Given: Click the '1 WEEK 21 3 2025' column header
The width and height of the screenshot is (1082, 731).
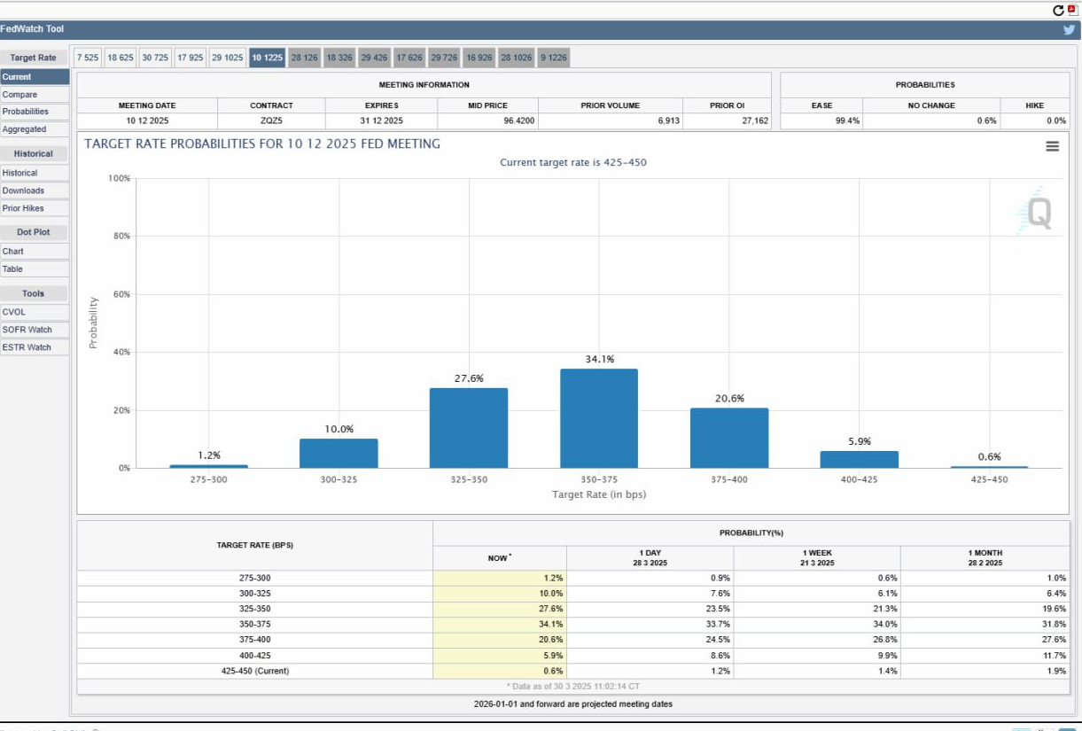Looking at the screenshot, I should tap(817, 558).
